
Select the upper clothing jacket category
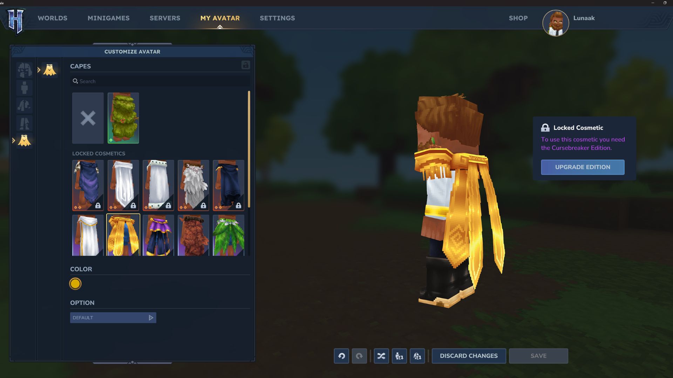[24, 105]
